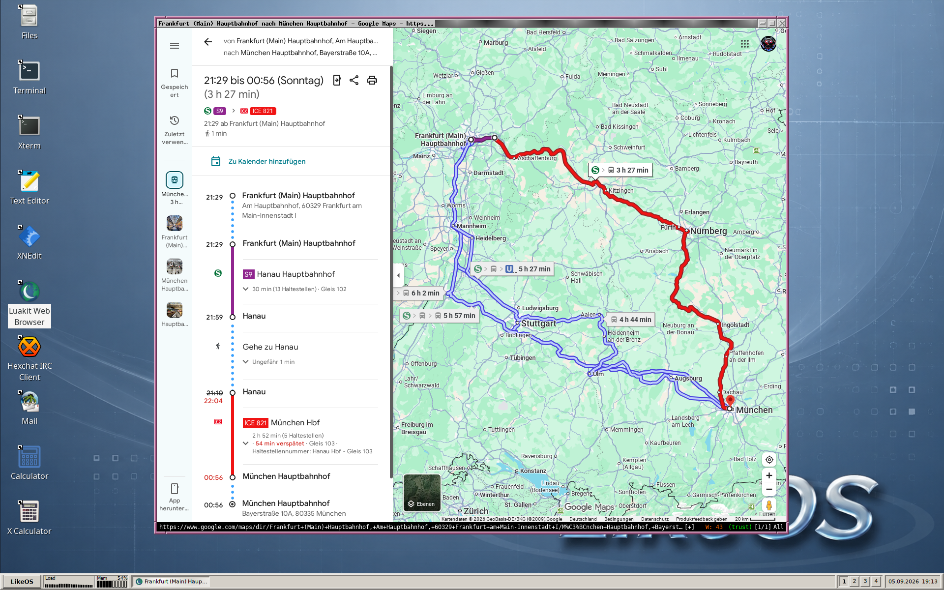This screenshot has height=590, width=944.
Task: Click the share route icon
Action: coord(354,80)
